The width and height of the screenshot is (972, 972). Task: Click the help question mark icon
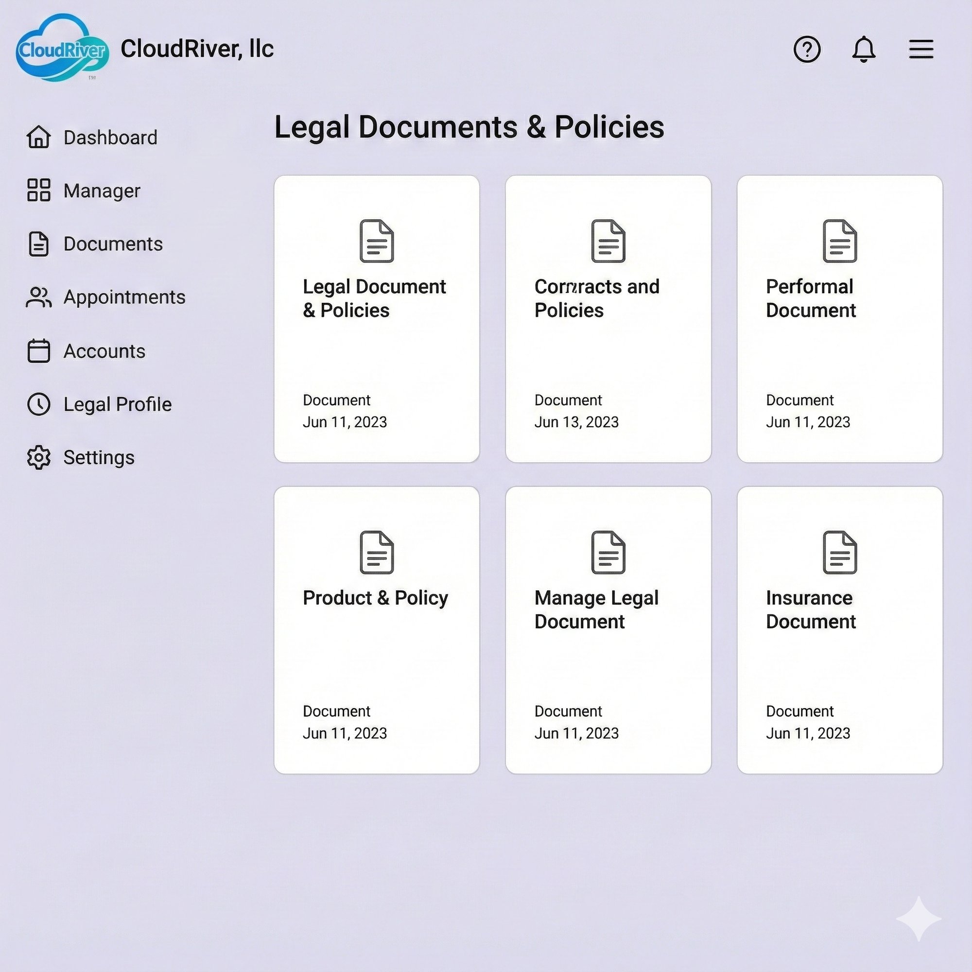(807, 49)
